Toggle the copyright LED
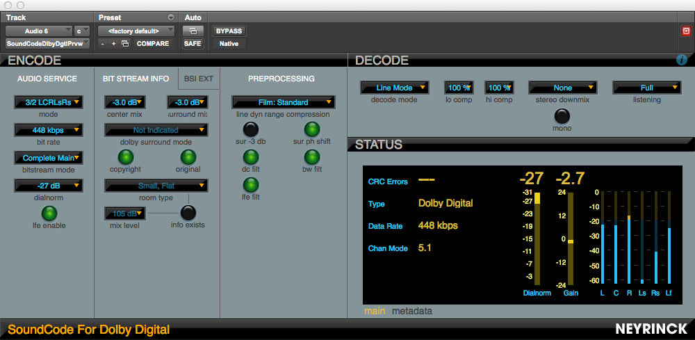695x340 pixels. [x=125, y=157]
